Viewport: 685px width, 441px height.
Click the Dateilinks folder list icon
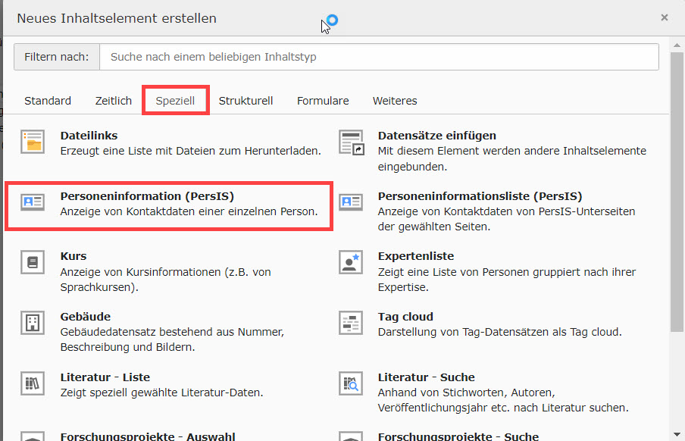click(33, 142)
